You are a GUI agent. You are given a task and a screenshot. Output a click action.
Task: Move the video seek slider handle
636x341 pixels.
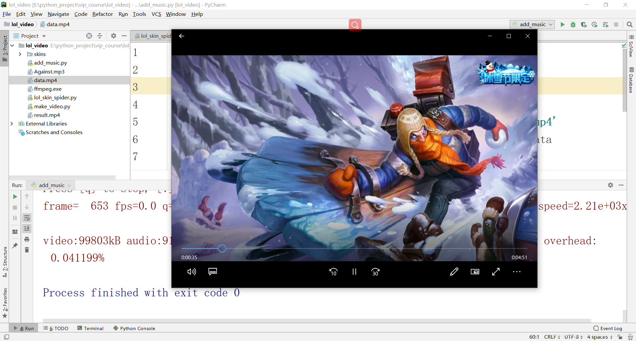(x=222, y=248)
